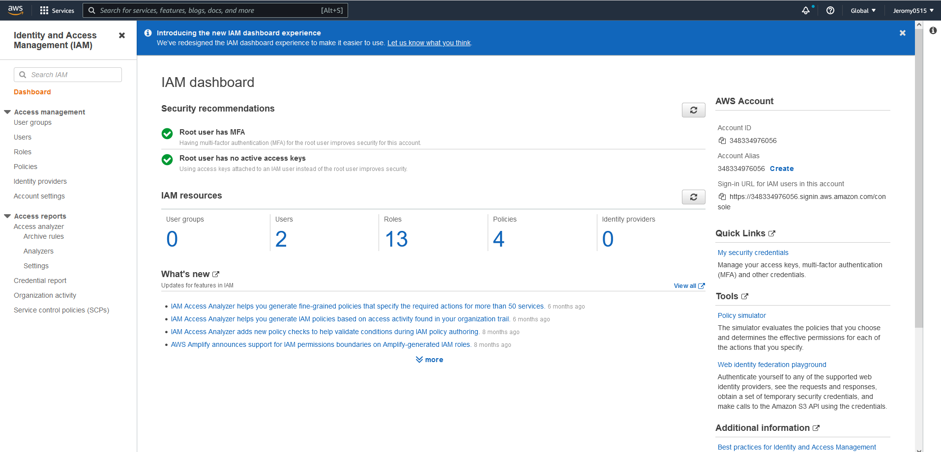The height and width of the screenshot is (452, 941).
Task: Open news about fine-grained policies for 50 services
Action: click(357, 306)
